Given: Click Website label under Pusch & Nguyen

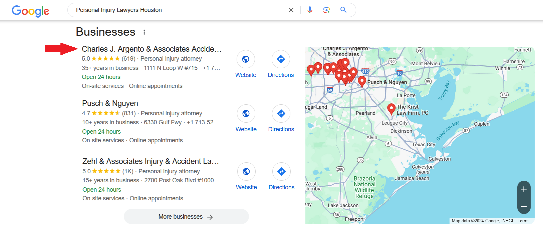Looking at the screenshot, I should (246, 129).
